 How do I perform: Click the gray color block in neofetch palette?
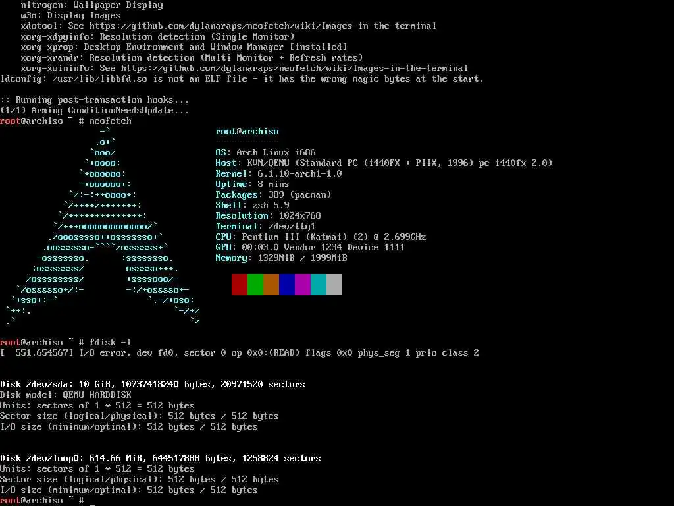334,285
